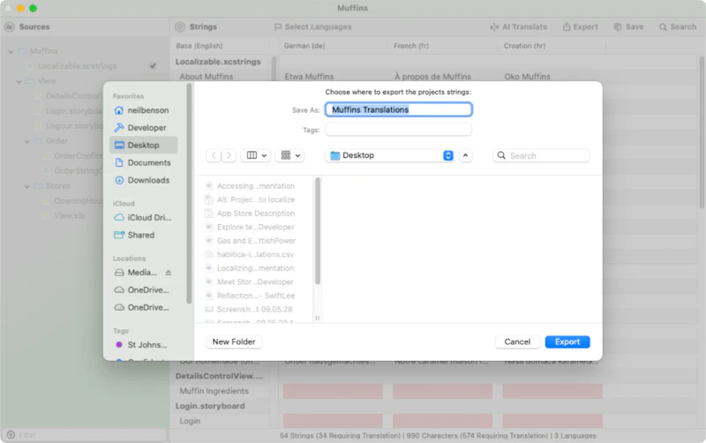Click the Save As filename field
706x443 pixels.
399,109
